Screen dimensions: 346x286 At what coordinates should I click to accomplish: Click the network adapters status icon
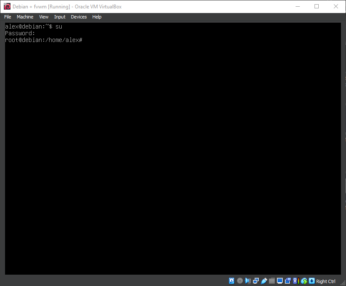click(x=256, y=281)
